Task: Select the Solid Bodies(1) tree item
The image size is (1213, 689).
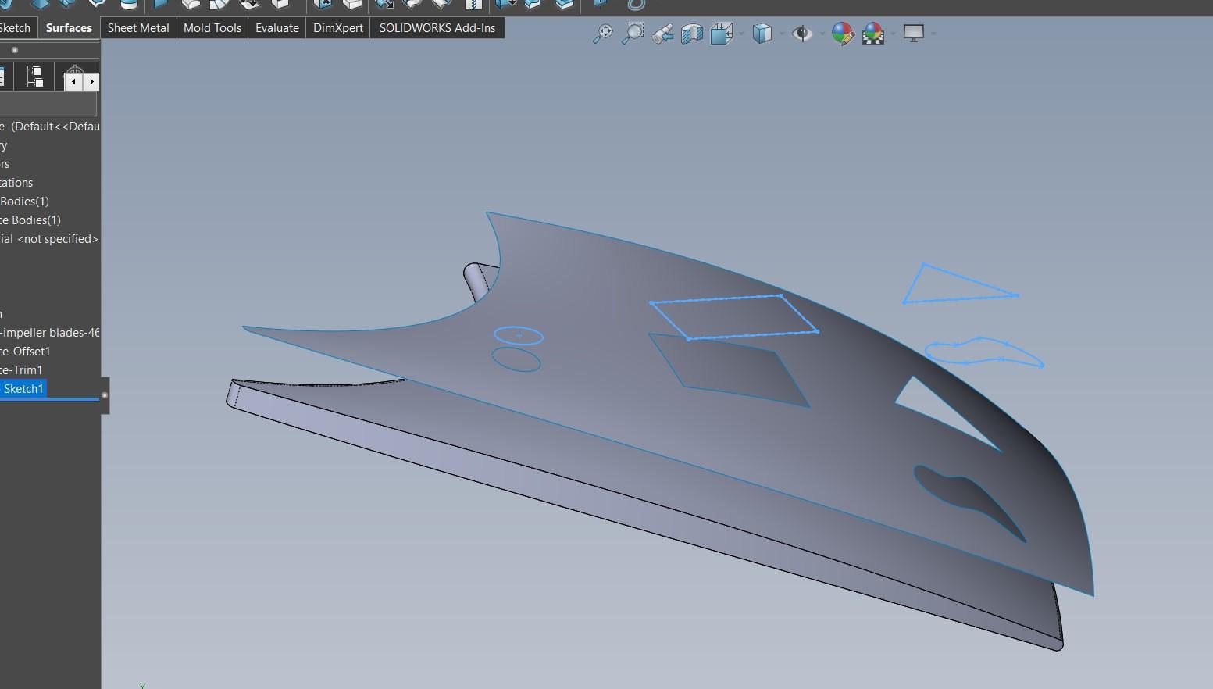Action: pos(24,202)
